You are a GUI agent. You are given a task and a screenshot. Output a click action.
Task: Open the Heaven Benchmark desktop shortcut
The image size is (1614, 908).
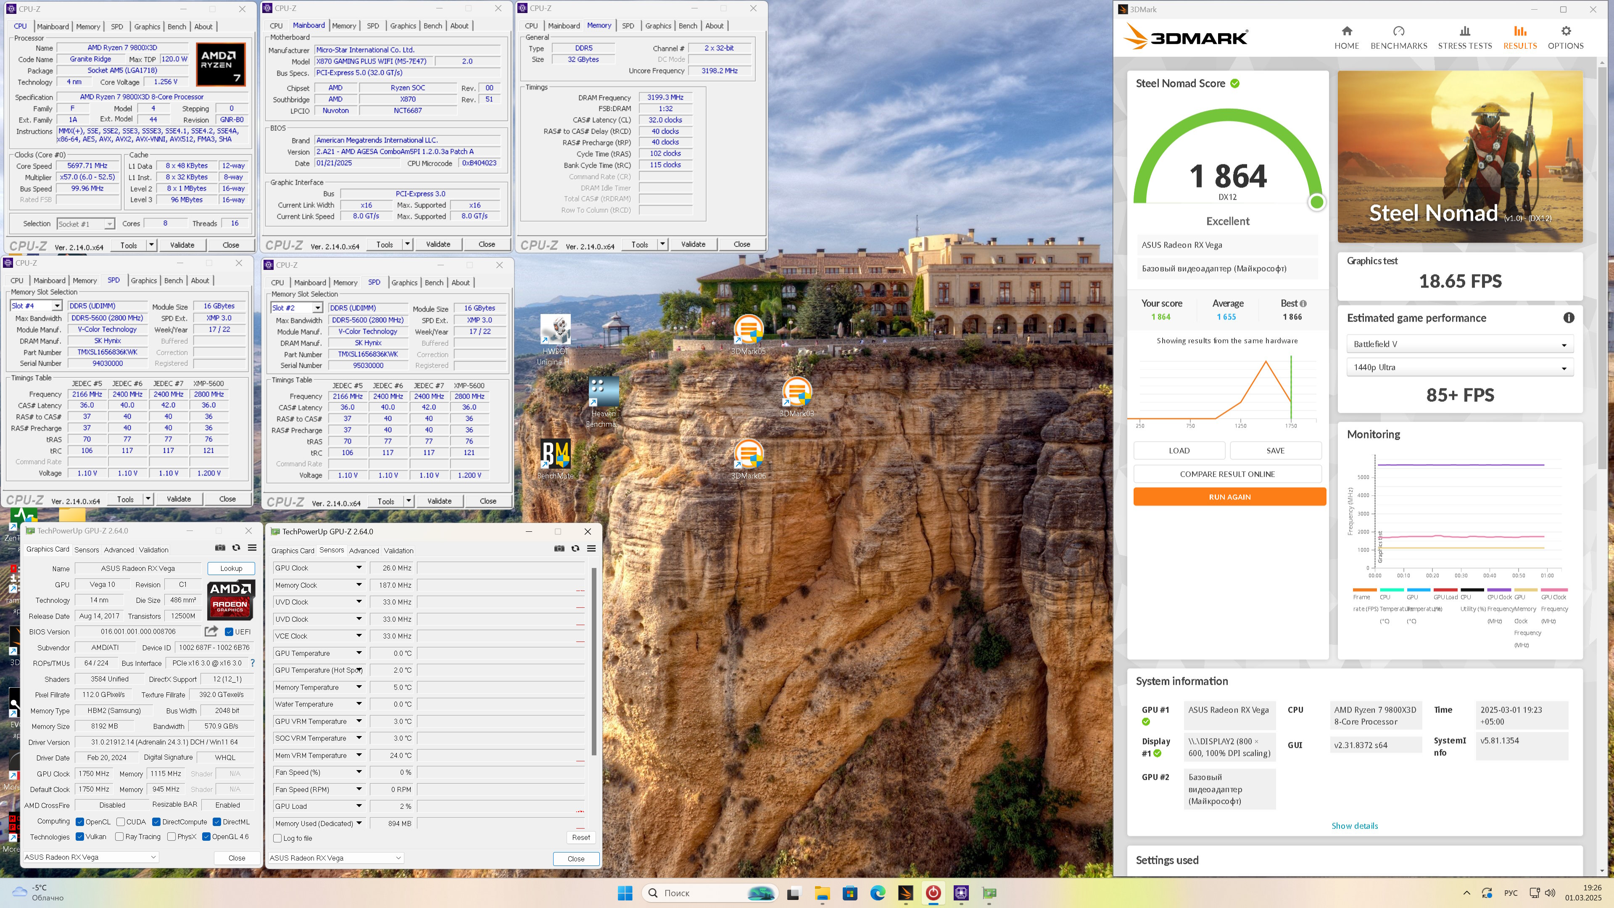(x=603, y=402)
